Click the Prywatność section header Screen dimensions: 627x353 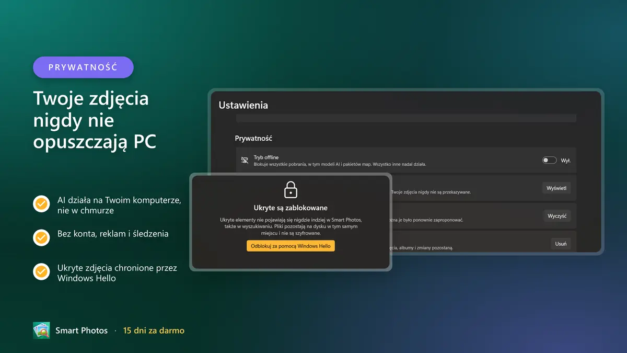coord(253,139)
